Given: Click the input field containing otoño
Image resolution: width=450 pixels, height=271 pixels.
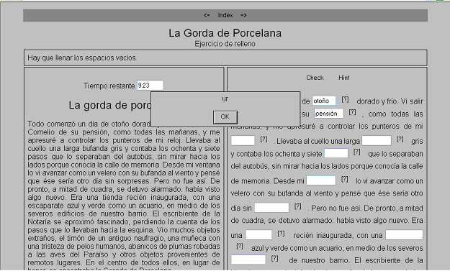Looking at the screenshot, I should point(324,101).
